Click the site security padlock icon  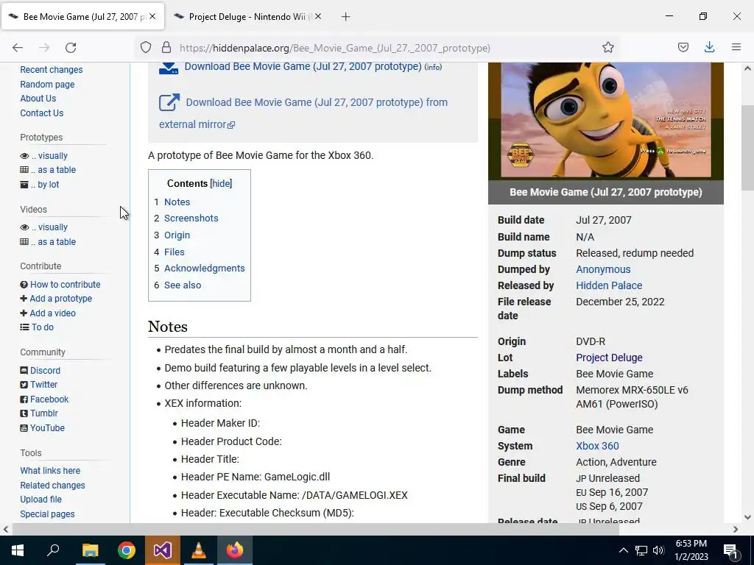click(166, 48)
